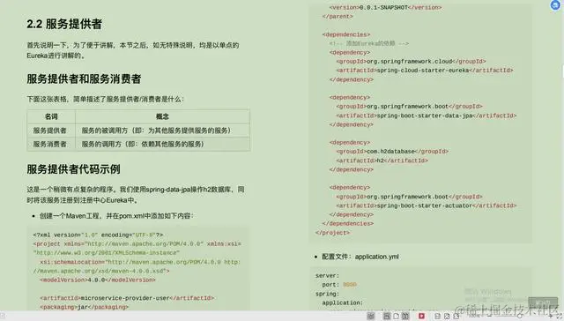Click the red play icon in the status bar
The height and width of the screenshot is (321, 564).
coord(421,316)
